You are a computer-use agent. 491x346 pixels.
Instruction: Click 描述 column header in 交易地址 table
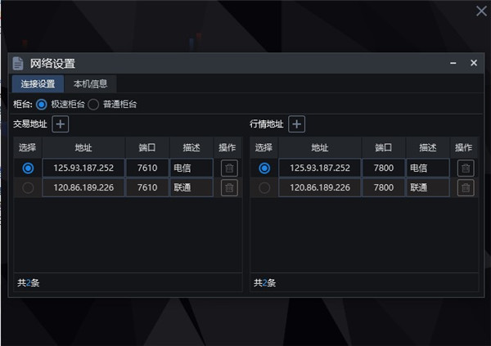click(191, 147)
